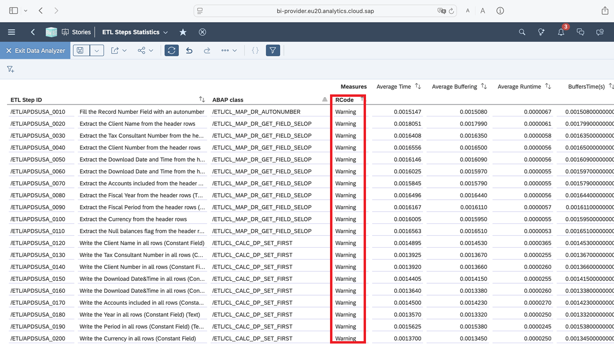The image size is (614, 345).
Task: Toggle sort on ETL Step ID column
Action: (x=202, y=99)
